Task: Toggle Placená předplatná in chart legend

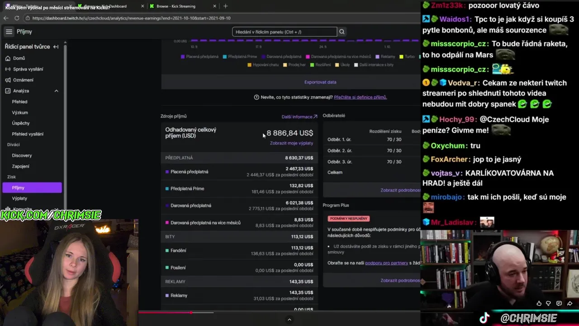Action: point(199,57)
